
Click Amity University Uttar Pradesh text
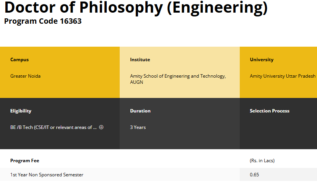[283, 76]
